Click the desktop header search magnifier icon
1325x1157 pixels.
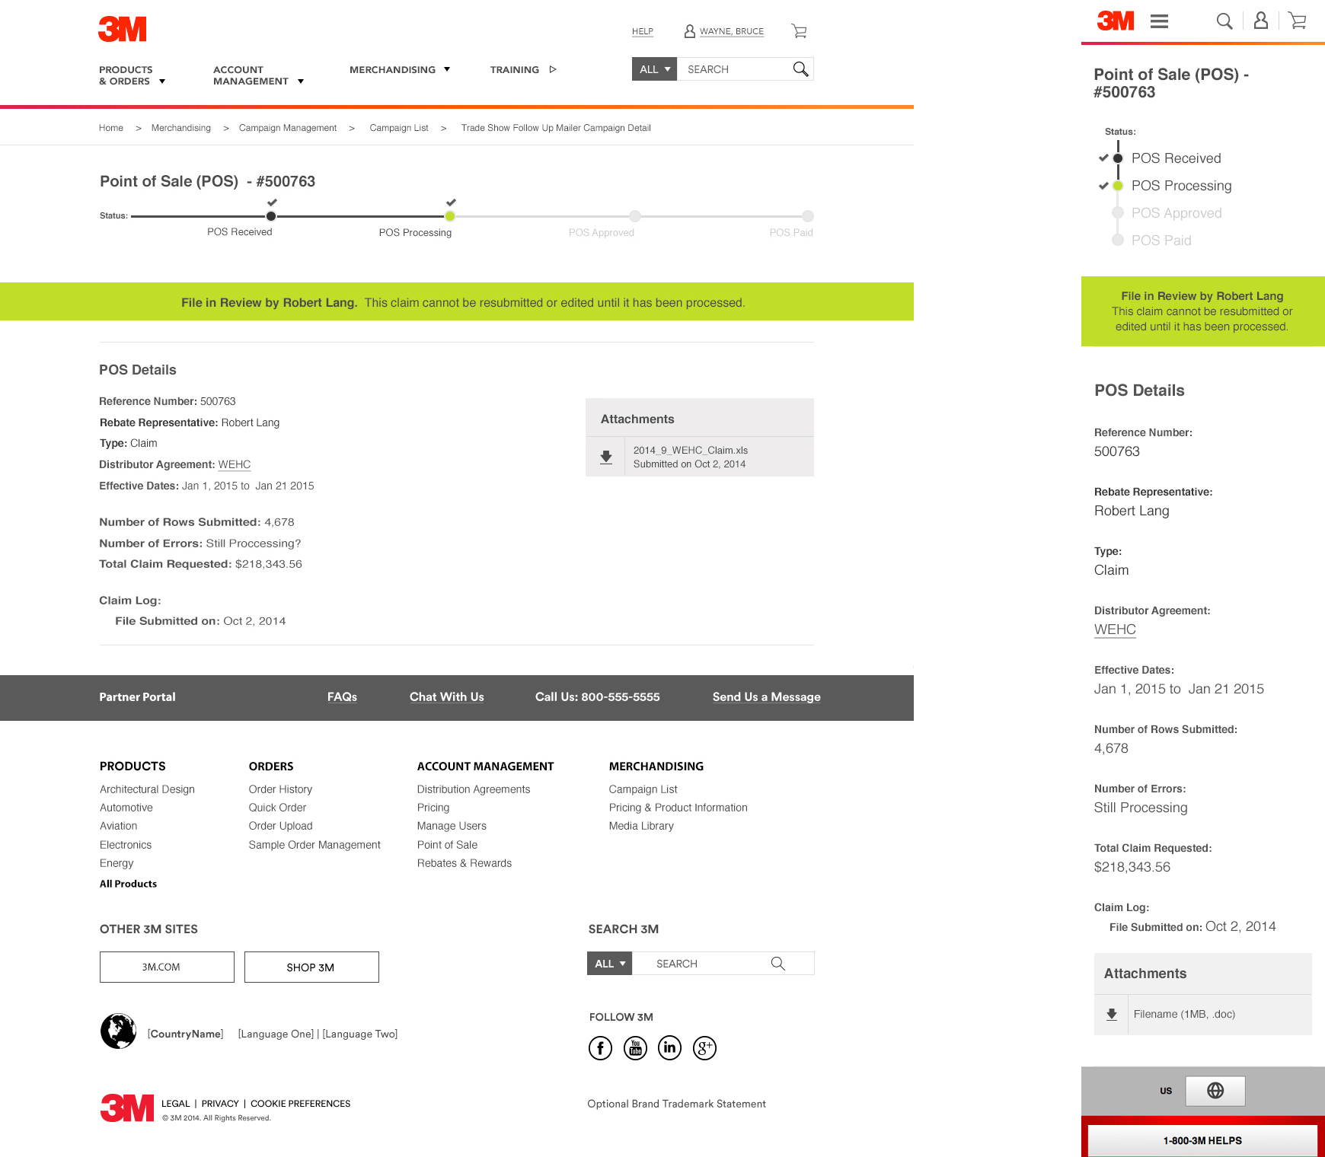[x=800, y=69]
